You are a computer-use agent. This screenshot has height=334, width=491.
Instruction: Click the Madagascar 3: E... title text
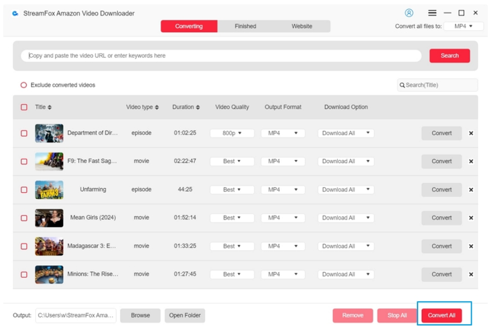(x=92, y=246)
